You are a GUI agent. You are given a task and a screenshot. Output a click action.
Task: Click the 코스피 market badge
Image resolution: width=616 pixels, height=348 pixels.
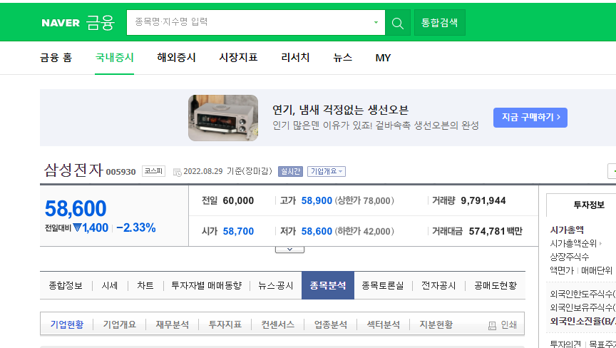[153, 171]
